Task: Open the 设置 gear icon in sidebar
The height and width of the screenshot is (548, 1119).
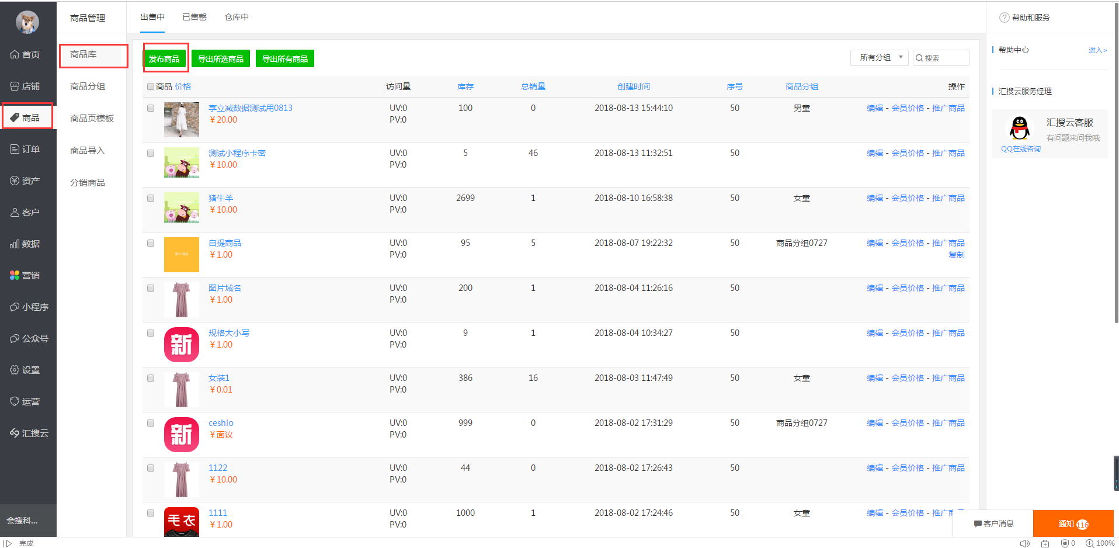Action: [15, 370]
